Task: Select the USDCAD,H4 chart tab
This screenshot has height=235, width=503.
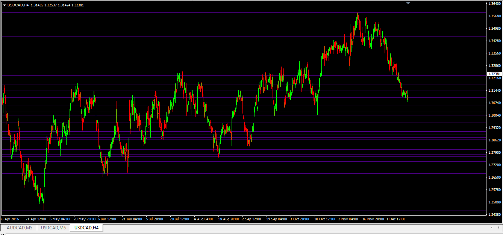Action: (x=86, y=228)
